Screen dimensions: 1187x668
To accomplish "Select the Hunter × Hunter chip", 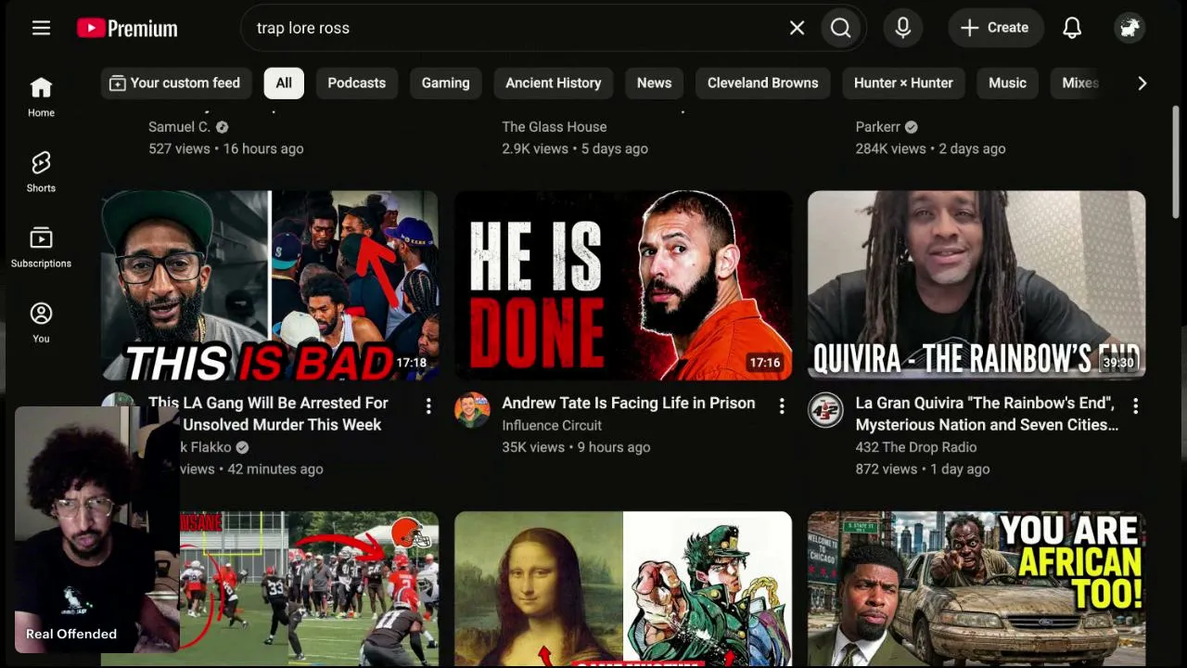I will click(903, 83).
